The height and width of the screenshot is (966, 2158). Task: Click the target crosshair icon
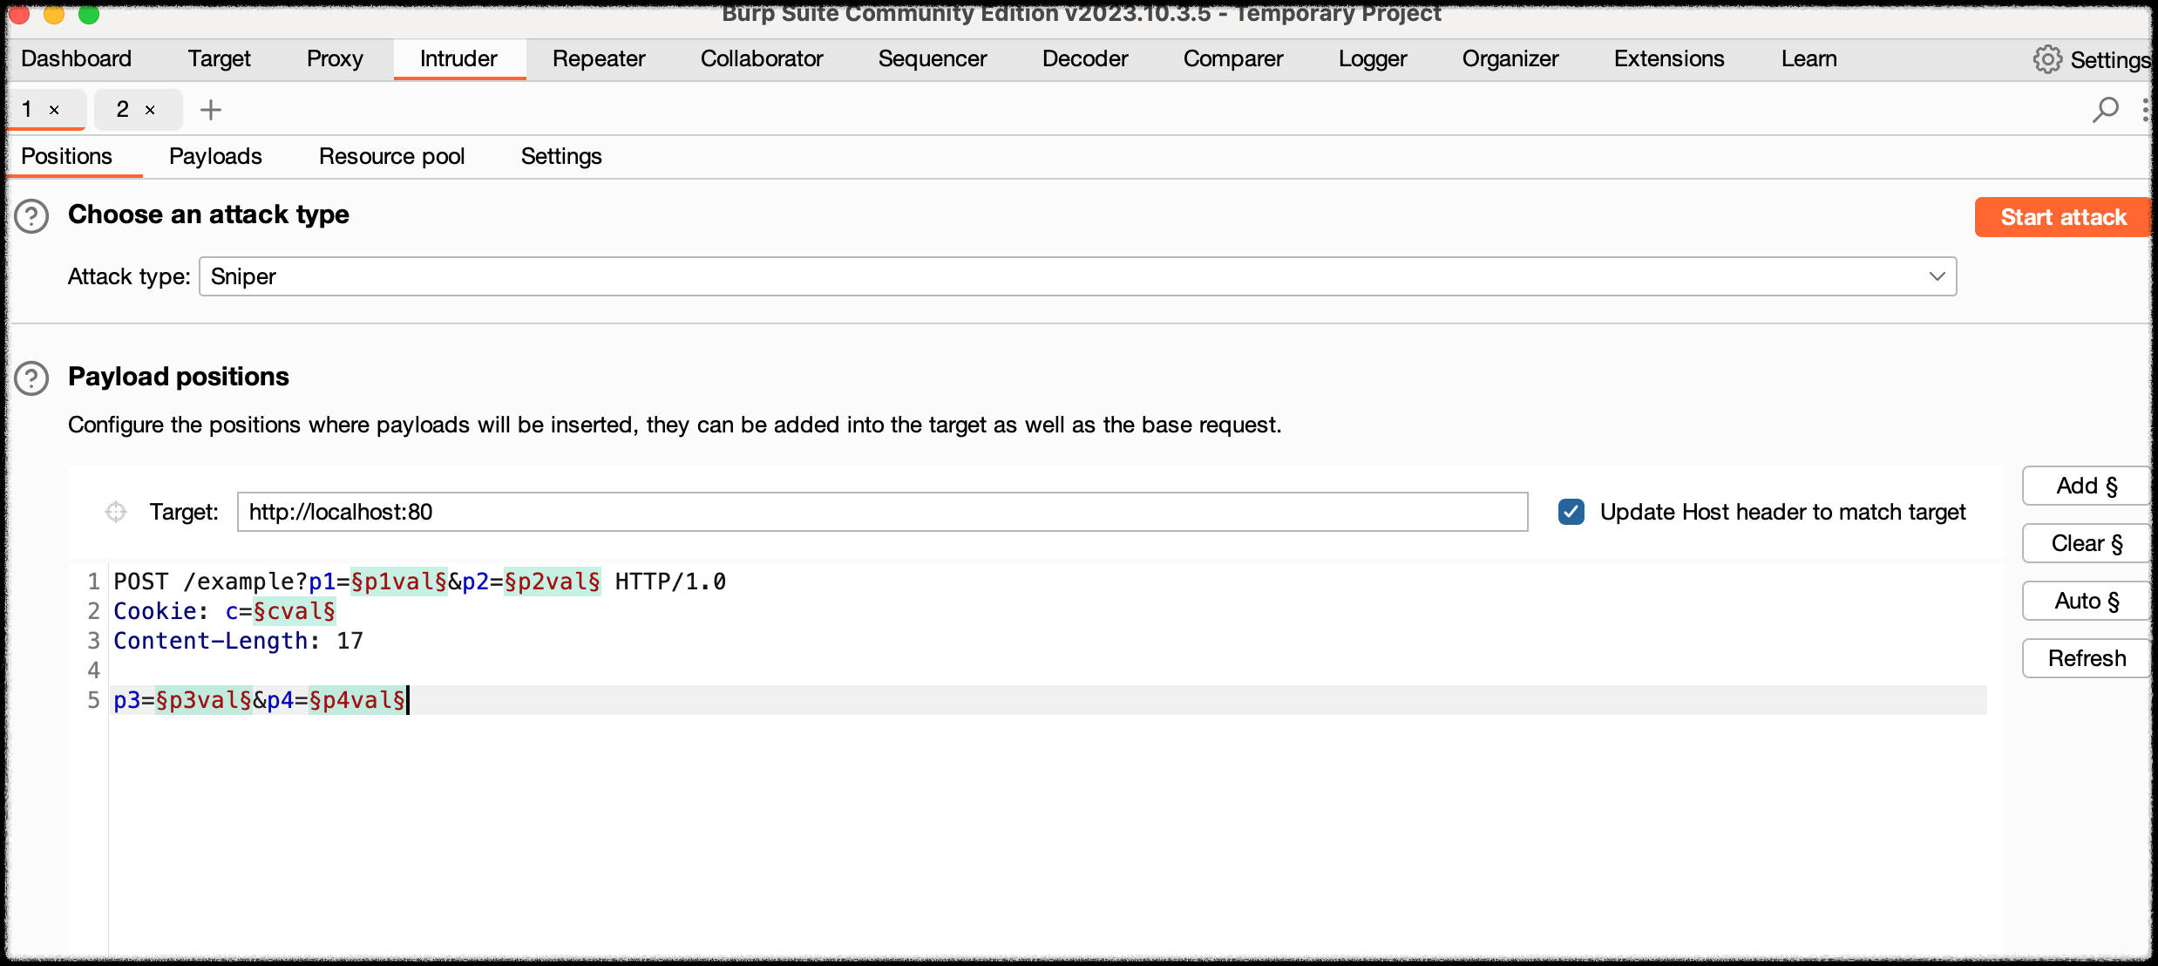(x=116, y=512)
